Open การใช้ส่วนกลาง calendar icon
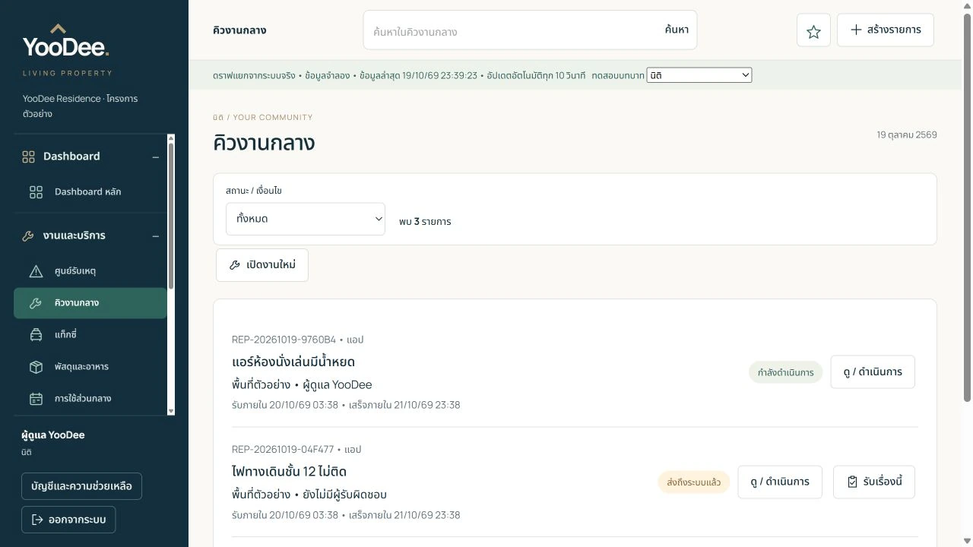This screenshot has width=973, height=547. coord(36,399)
